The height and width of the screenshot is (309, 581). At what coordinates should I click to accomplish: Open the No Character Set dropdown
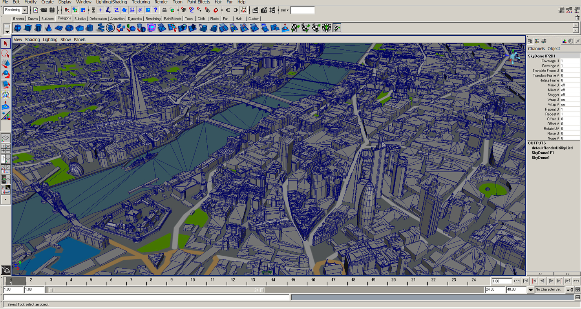[x=550, y=289]
